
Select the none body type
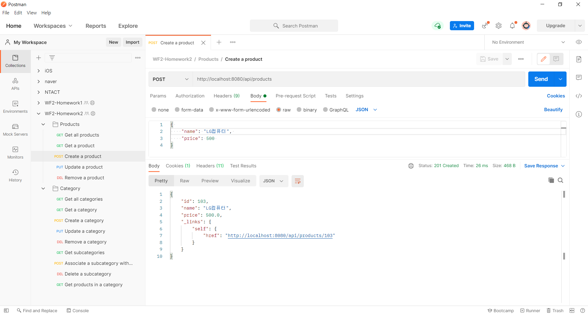(x=154, y=110)
